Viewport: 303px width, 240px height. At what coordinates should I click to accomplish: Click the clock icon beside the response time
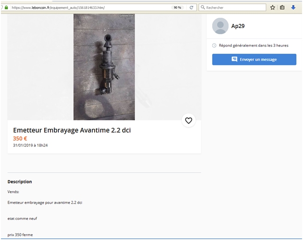tap(214, 45)
